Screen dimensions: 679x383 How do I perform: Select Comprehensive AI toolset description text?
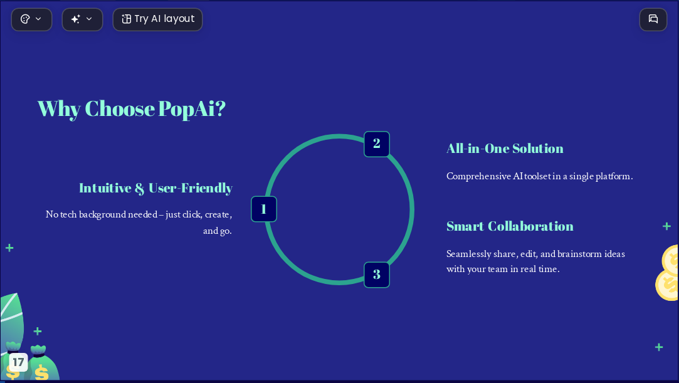pyautogui.click(x=540, y=176)
